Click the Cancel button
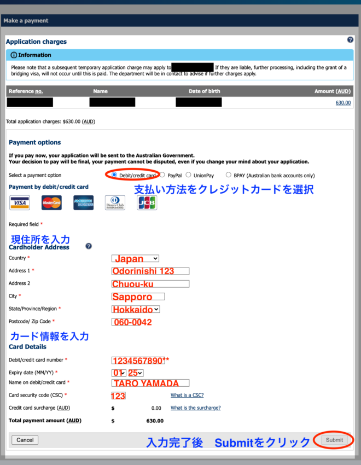The width and height of the screenshot is (361, 465). [x=25, y=440]
